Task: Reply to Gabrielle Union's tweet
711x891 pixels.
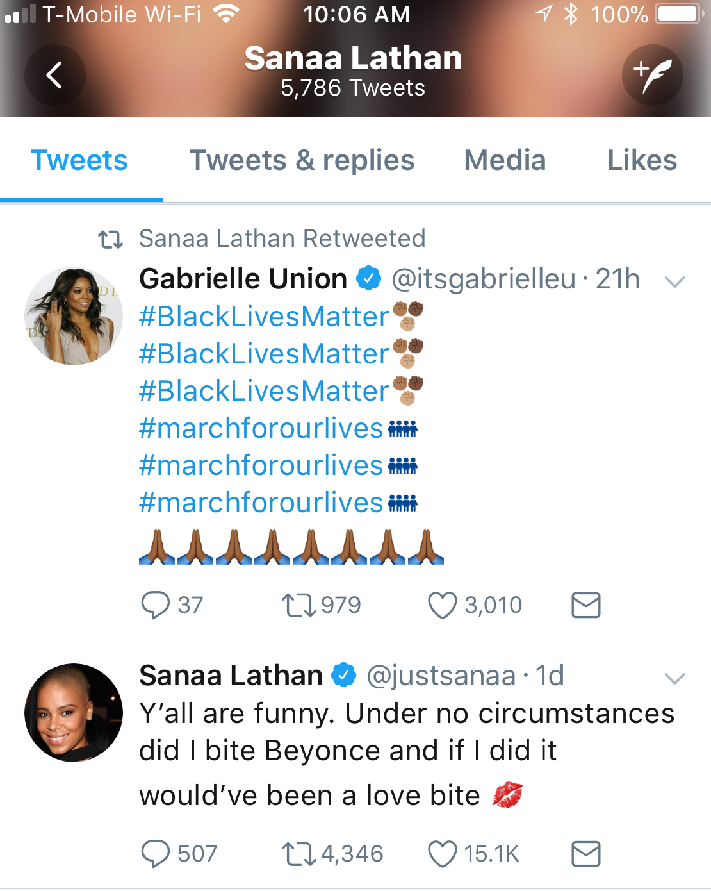Action: 156,604
